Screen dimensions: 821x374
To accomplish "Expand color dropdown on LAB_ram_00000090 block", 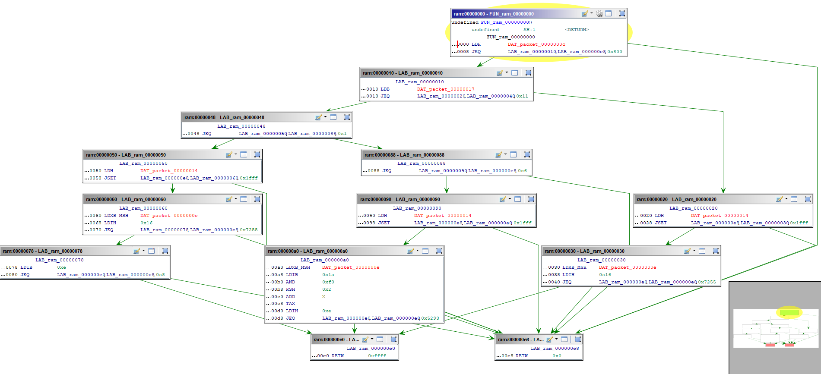I will click(x=510, y=199).
